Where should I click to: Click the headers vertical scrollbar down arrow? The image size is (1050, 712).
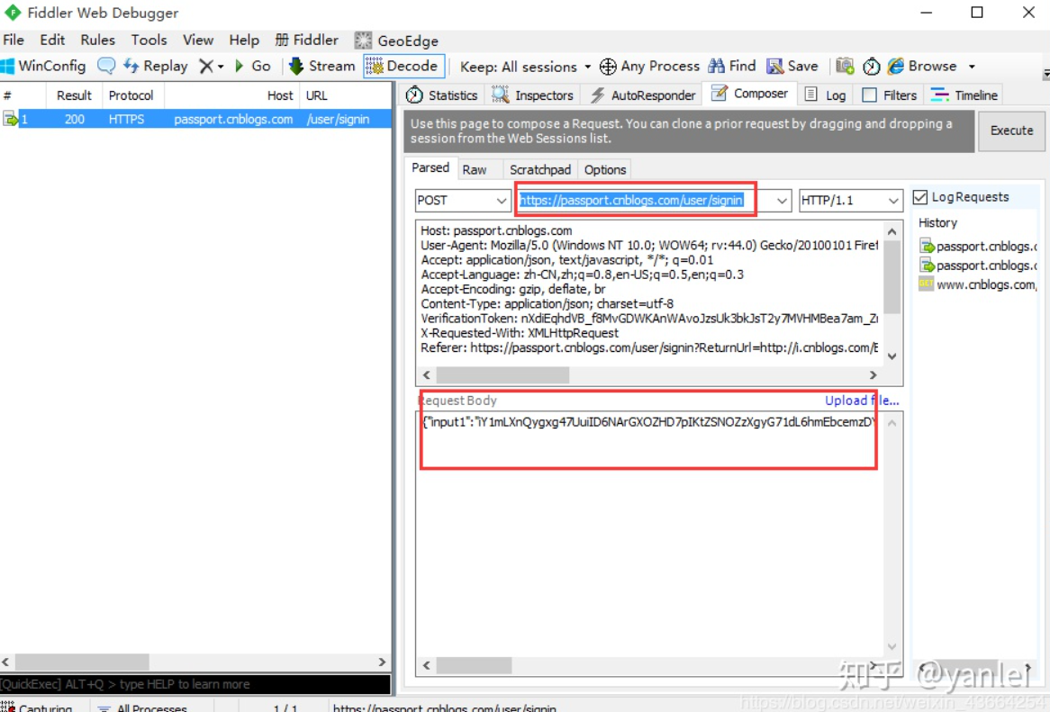point(892,356)
